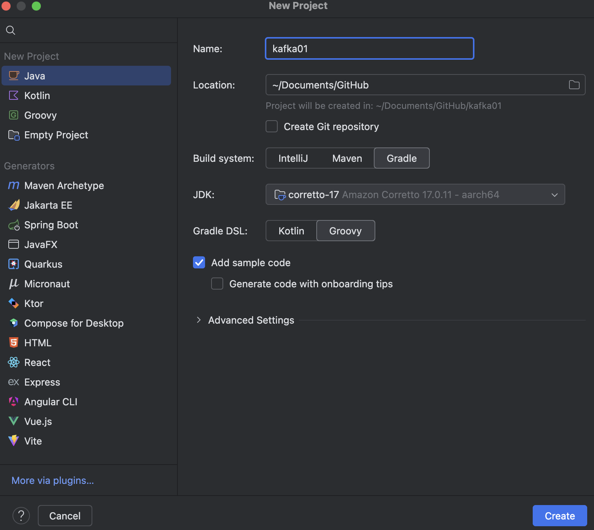Focus the Name field containing kafka01
Viewport: 594px width, 530px height.
(x=370, y=48)
